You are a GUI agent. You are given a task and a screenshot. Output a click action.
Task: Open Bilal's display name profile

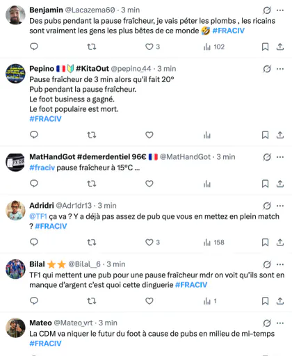pyautogui.click(x=37, y=264)
